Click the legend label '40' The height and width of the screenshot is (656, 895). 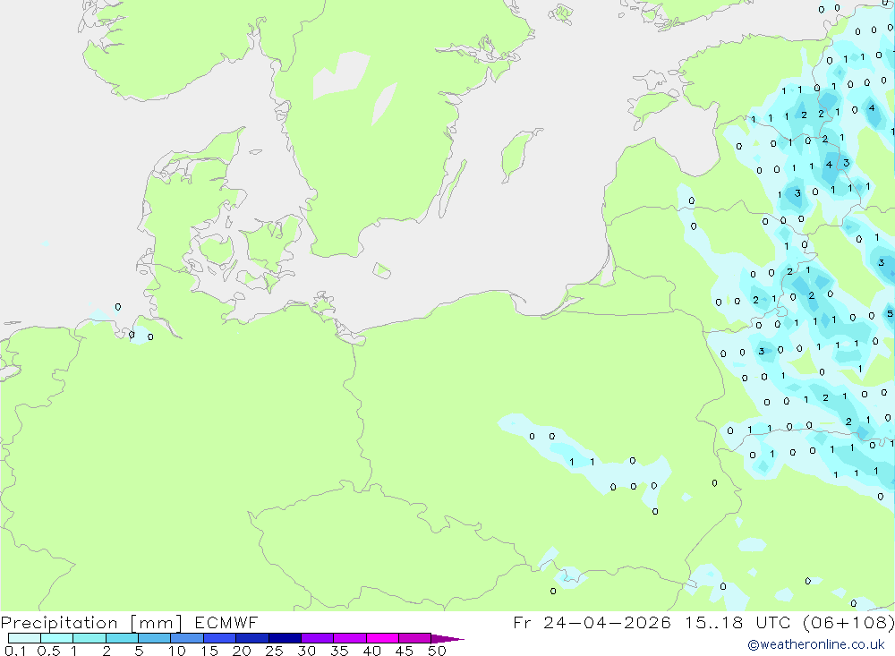[x=372, y=651]
